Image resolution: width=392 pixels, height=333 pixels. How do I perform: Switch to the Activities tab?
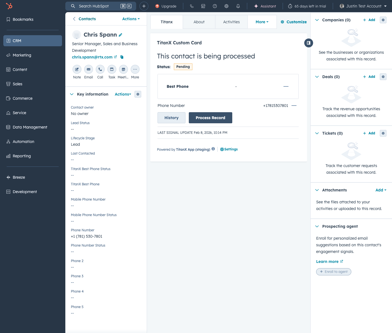[231, 22]
